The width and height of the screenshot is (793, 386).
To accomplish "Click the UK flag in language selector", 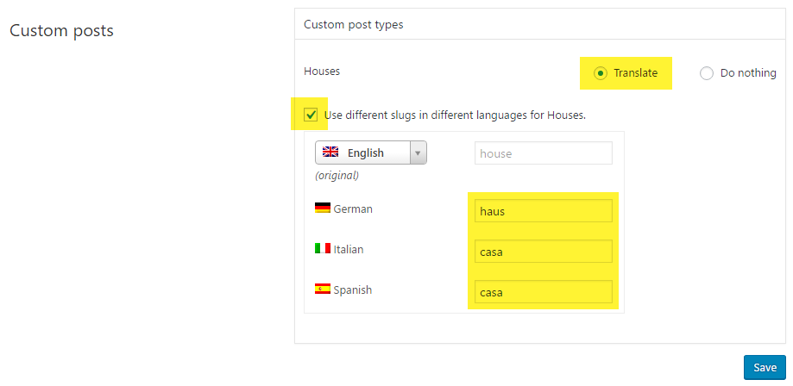I will [x=330, y=153].
